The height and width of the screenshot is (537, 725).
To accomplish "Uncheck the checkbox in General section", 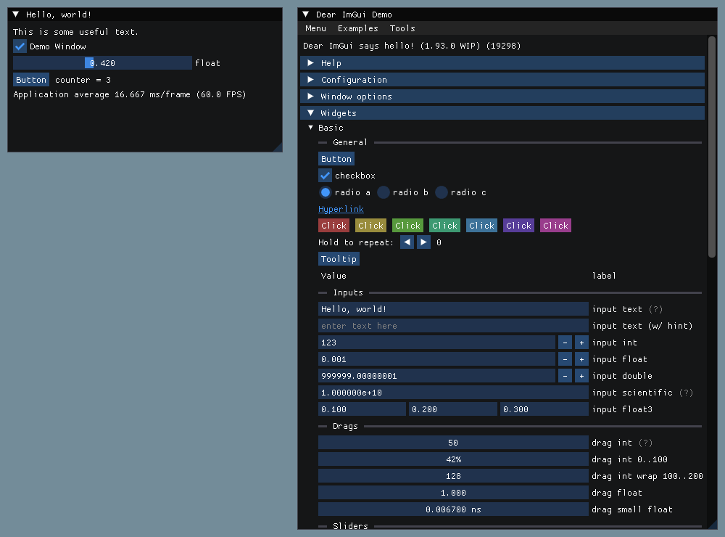I will point(325,176).
